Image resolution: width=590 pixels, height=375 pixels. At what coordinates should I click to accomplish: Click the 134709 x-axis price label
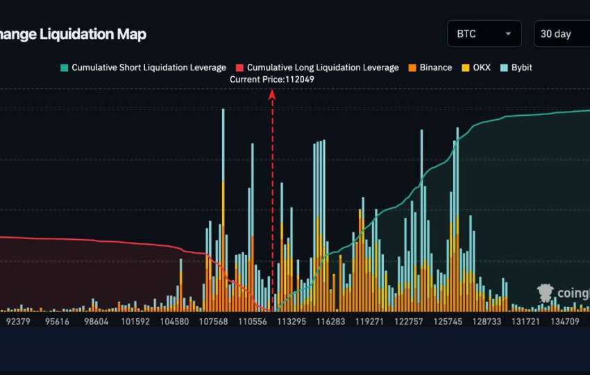(x=564, y=321)
